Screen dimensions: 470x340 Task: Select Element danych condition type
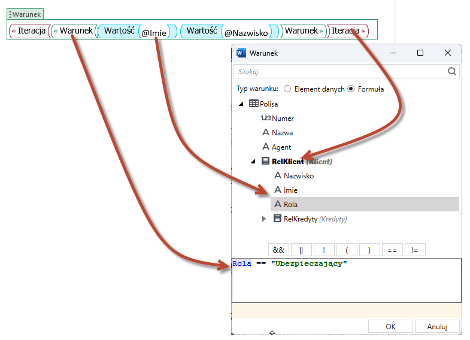(x=287, y=89)
